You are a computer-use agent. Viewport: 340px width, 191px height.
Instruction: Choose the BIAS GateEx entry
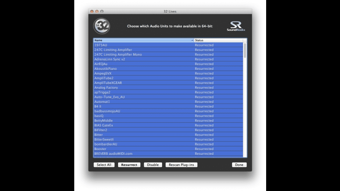168,125
